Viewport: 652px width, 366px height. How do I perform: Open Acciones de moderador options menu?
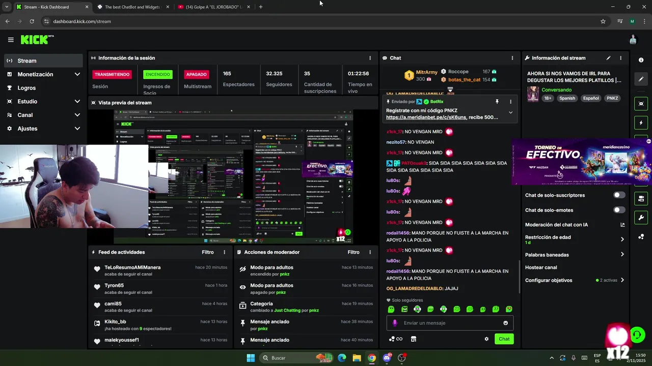370,252
